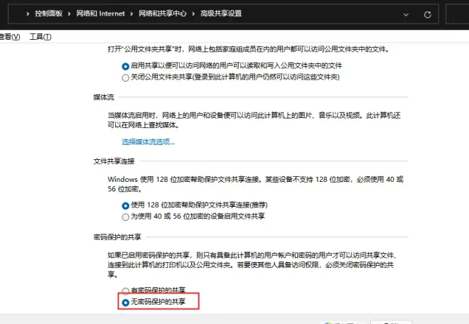
Task: Expand the chevron after 网络和共享中心 breadcrumb
Action: click(192, 14)
